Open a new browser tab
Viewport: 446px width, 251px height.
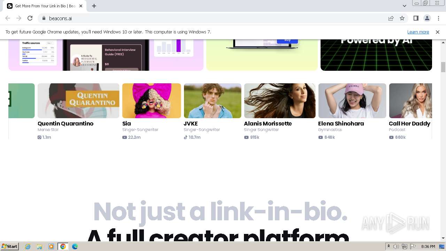[x=94, y=6]
